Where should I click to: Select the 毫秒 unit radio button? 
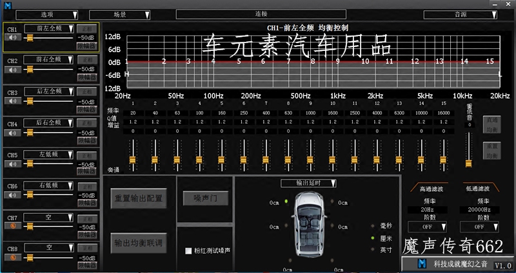tap(372, 226)
